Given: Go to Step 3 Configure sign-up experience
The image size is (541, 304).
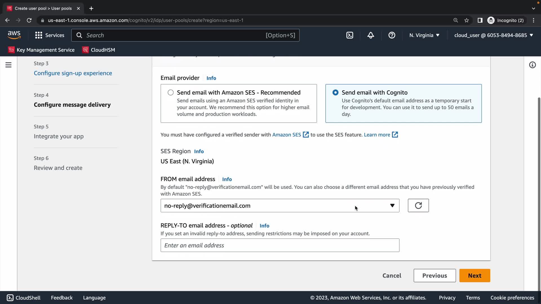Looking at the screenshot, I should point(73,73).
